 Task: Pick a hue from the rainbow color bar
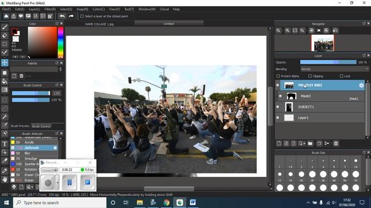click(x=60, y=42)
